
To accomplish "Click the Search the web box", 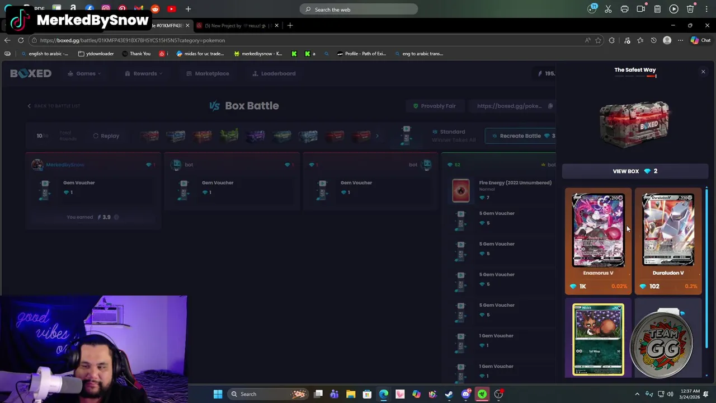I will tap(359, 10).
